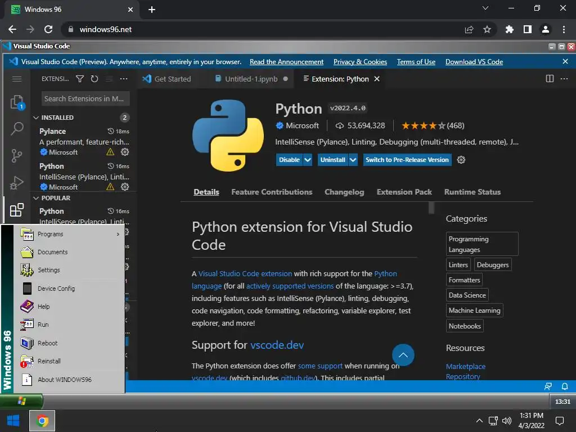Show hidden system tray icons chevron

click(x=479, y=421)
